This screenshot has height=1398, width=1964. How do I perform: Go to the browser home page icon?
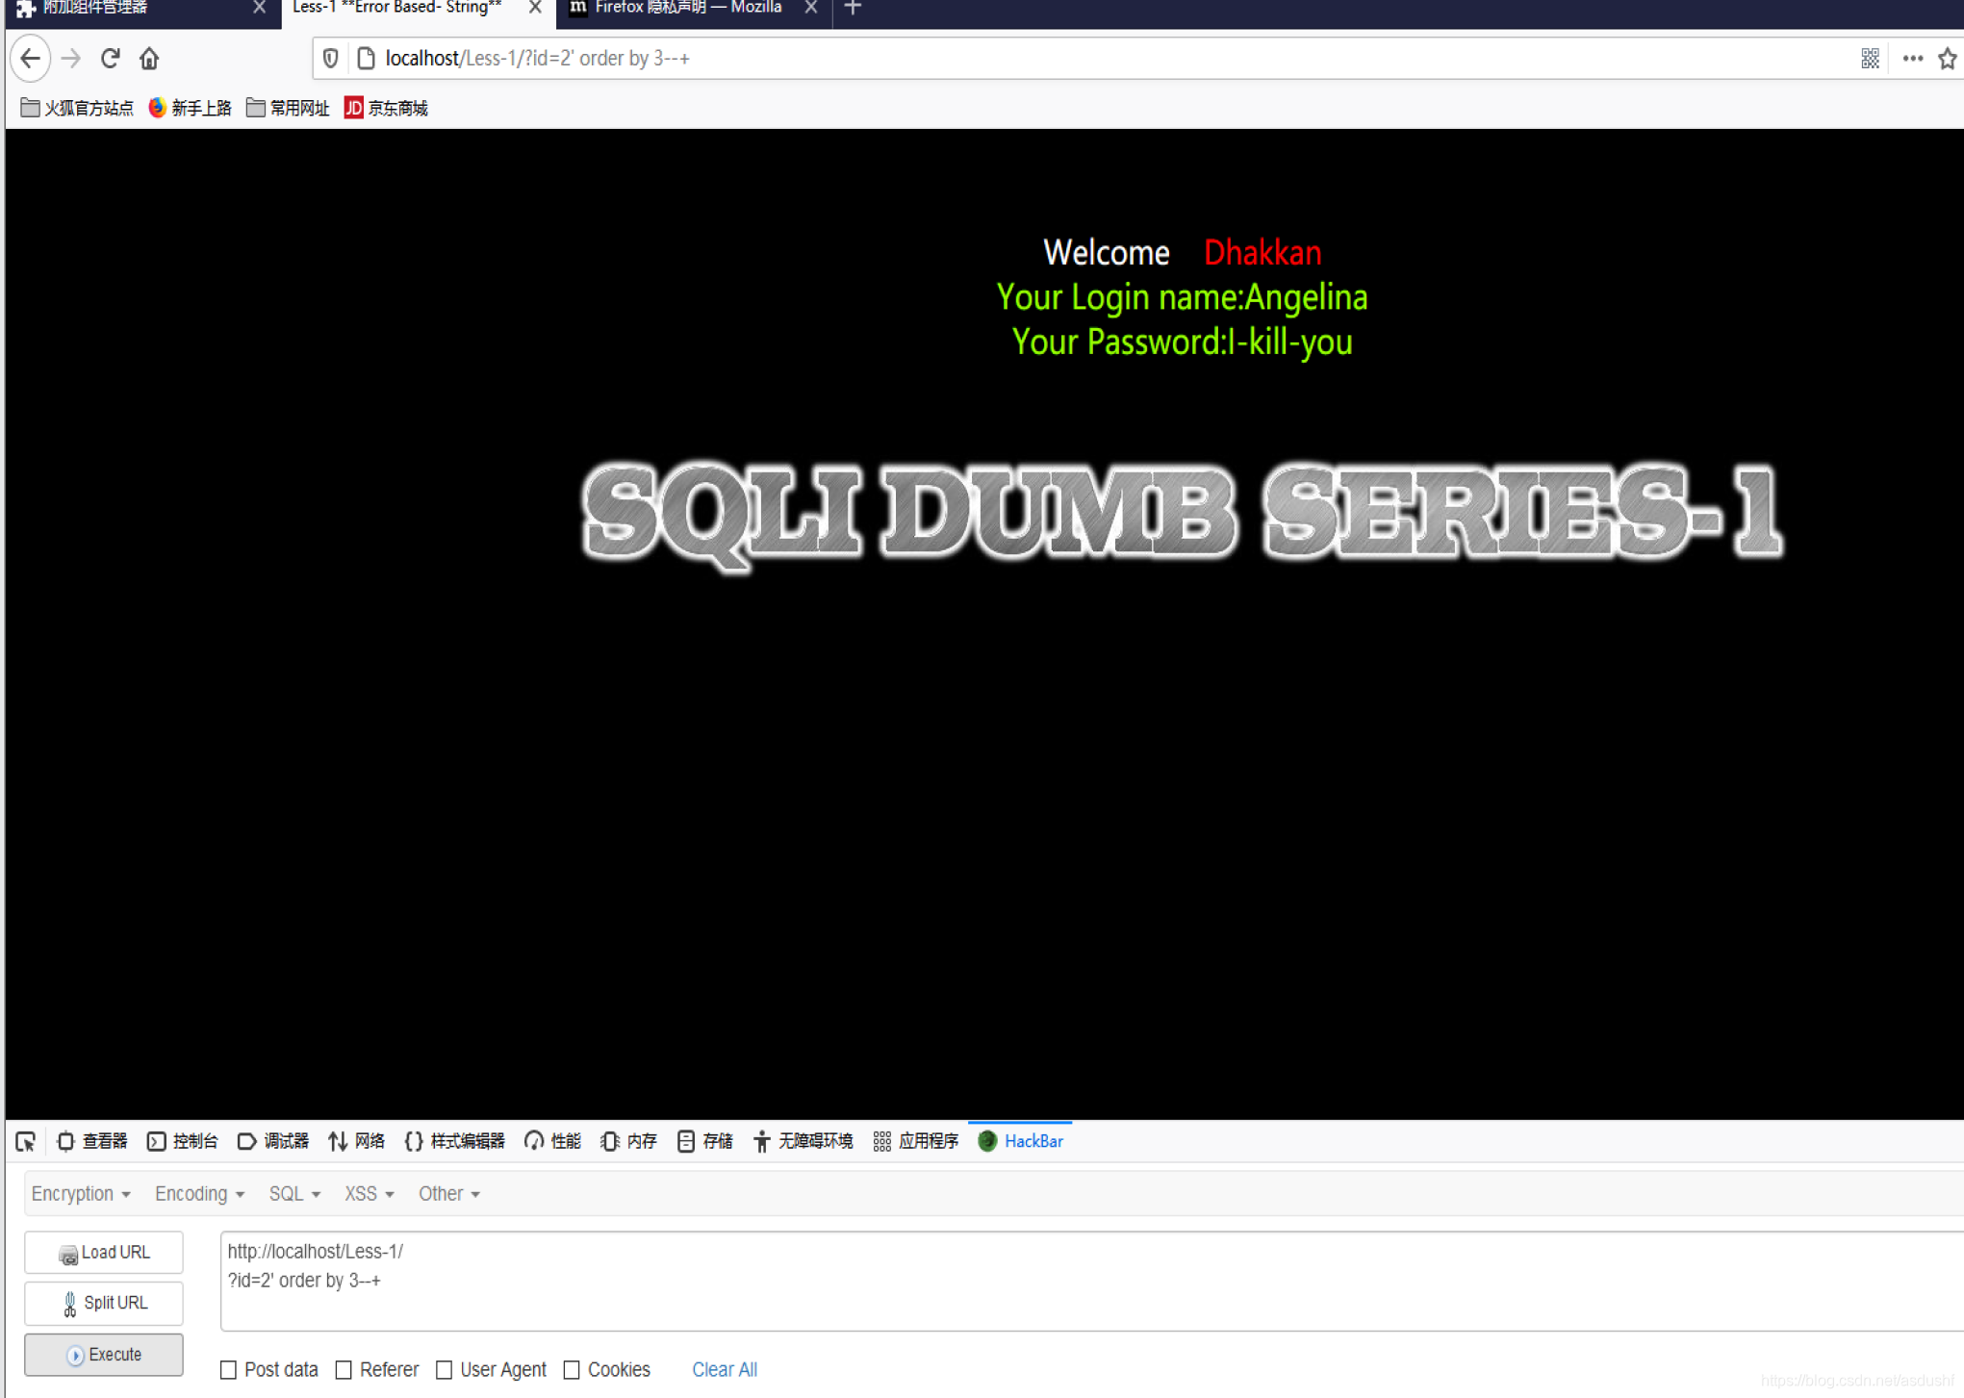[x=149, y=59]
